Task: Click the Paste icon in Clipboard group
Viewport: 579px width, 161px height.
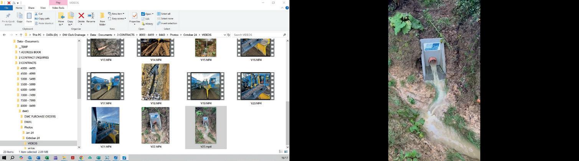Action: point(29,18)
